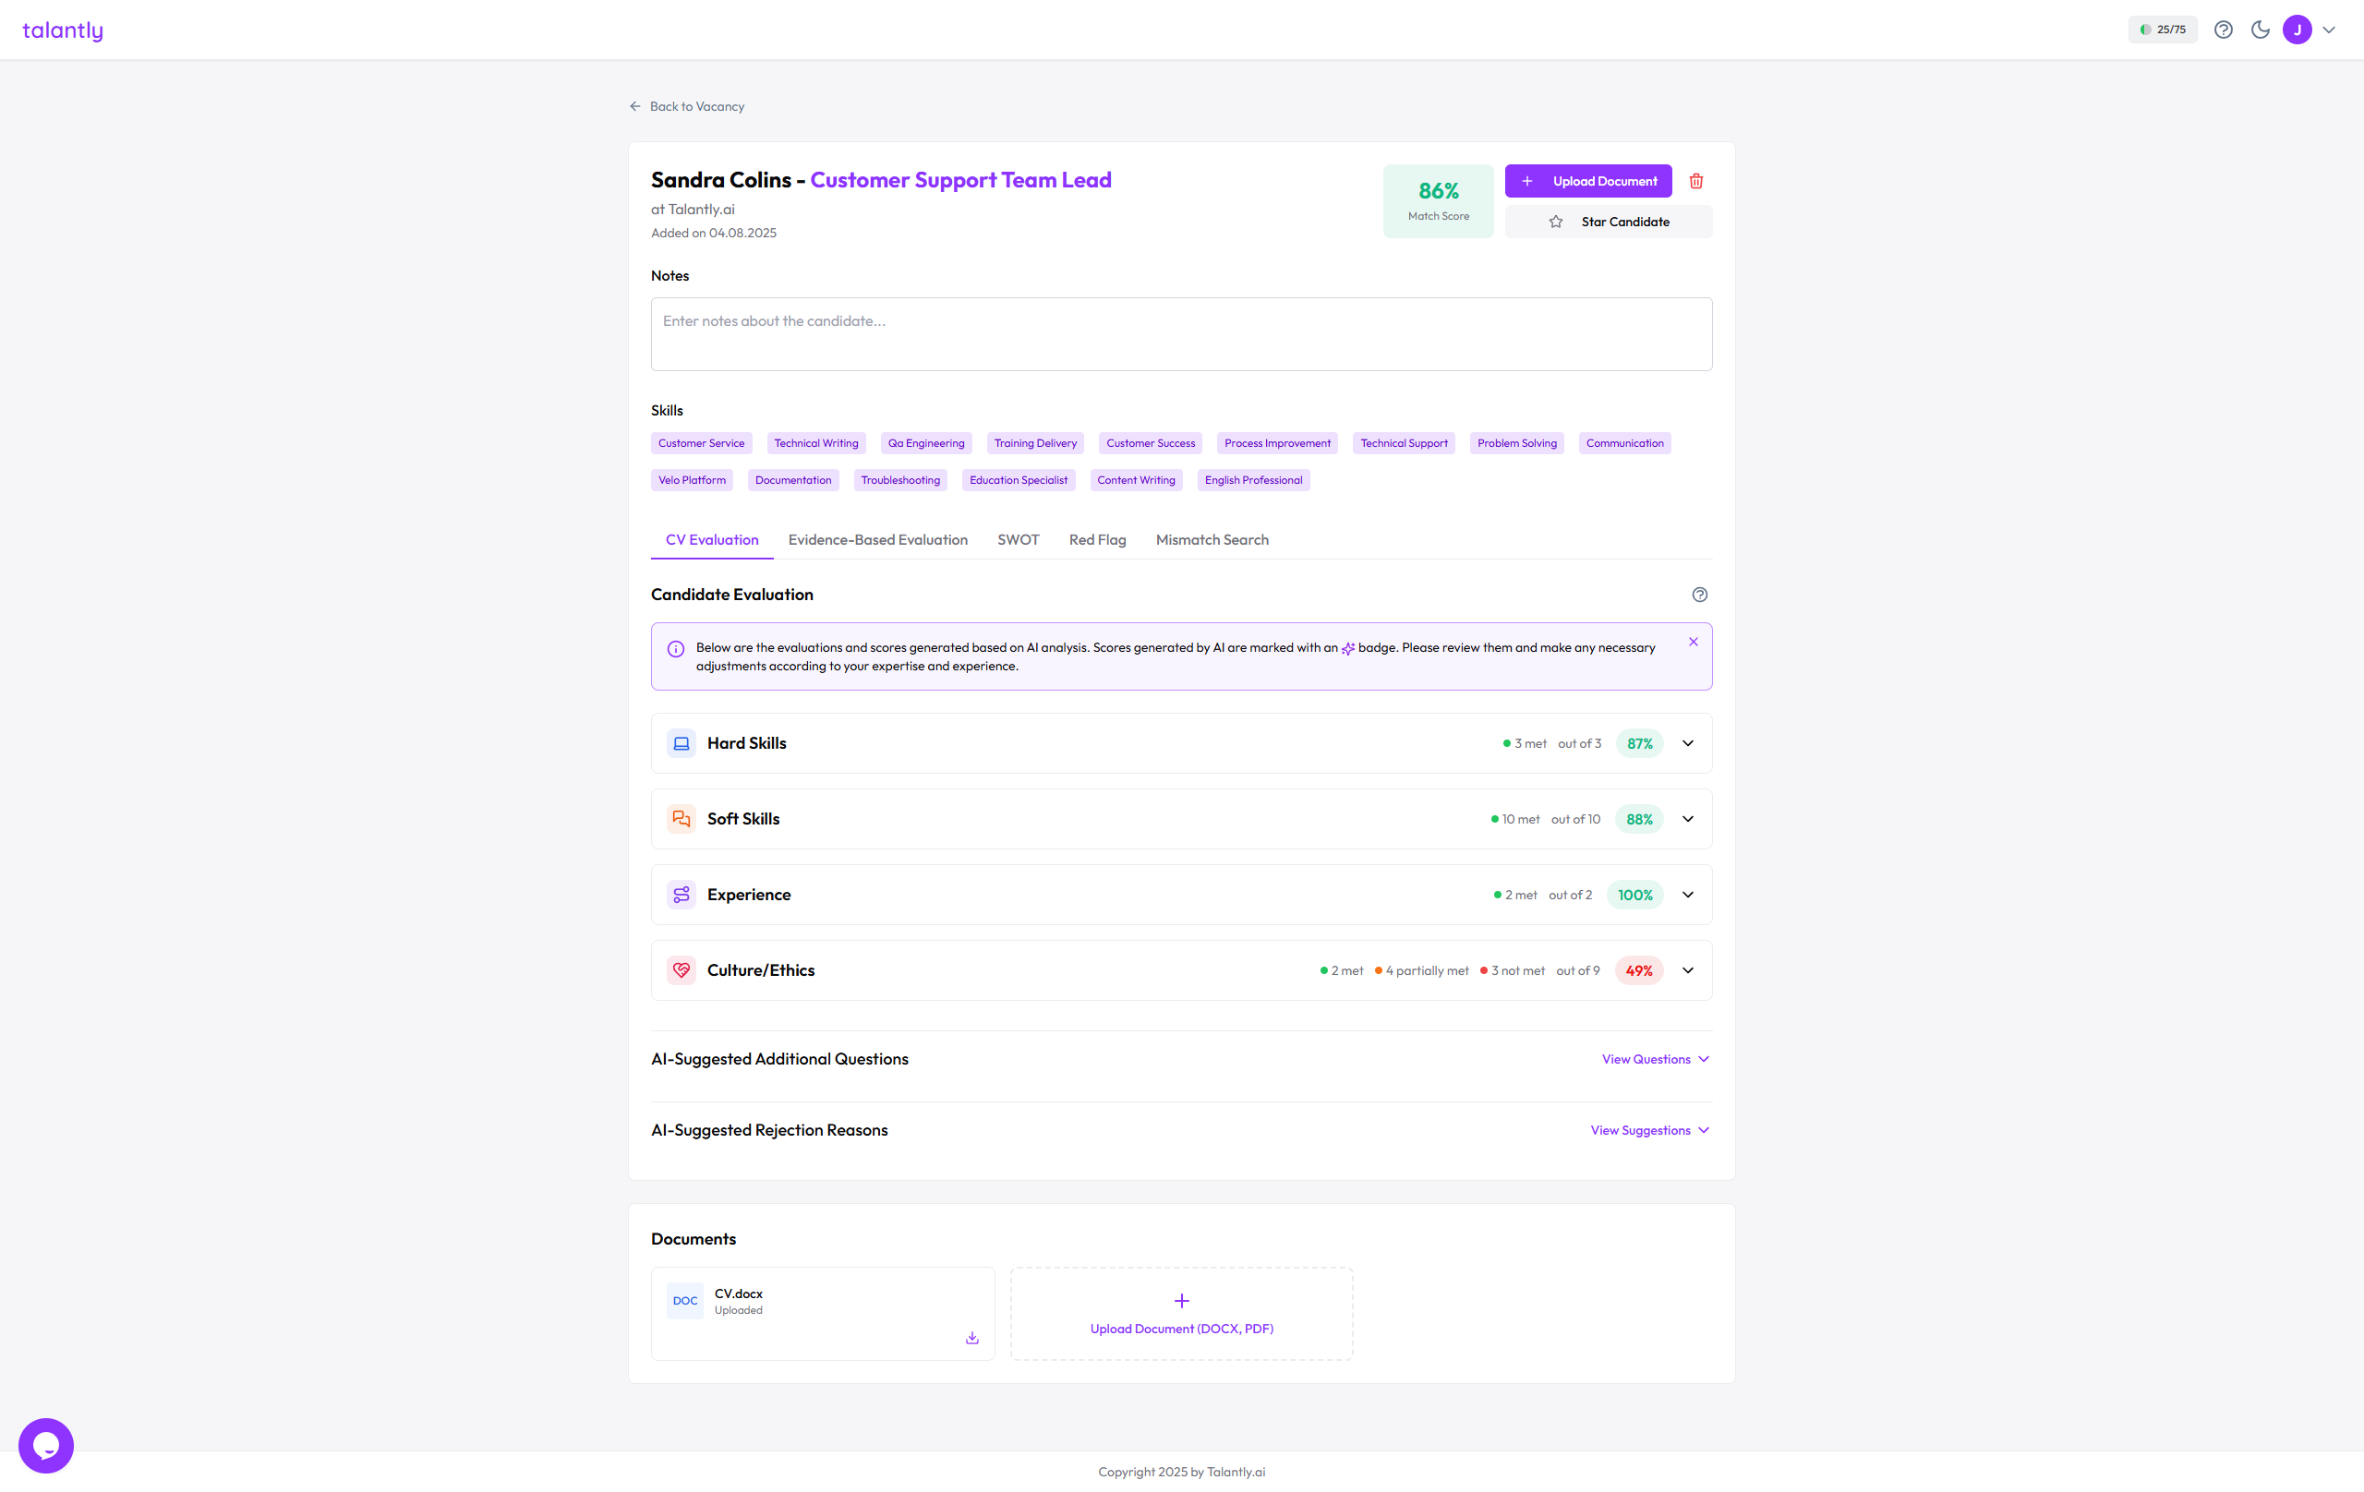Expand the Hard Skills section
Screen dimensions: 2364x1492
click(x=1688, y=743)
